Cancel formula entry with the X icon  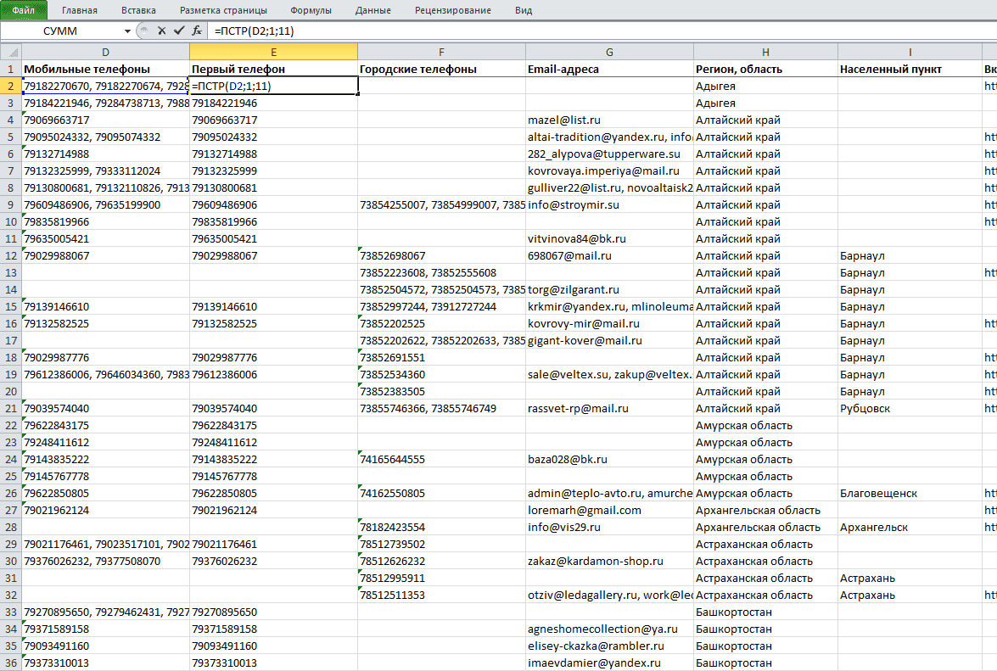(161, 31)
